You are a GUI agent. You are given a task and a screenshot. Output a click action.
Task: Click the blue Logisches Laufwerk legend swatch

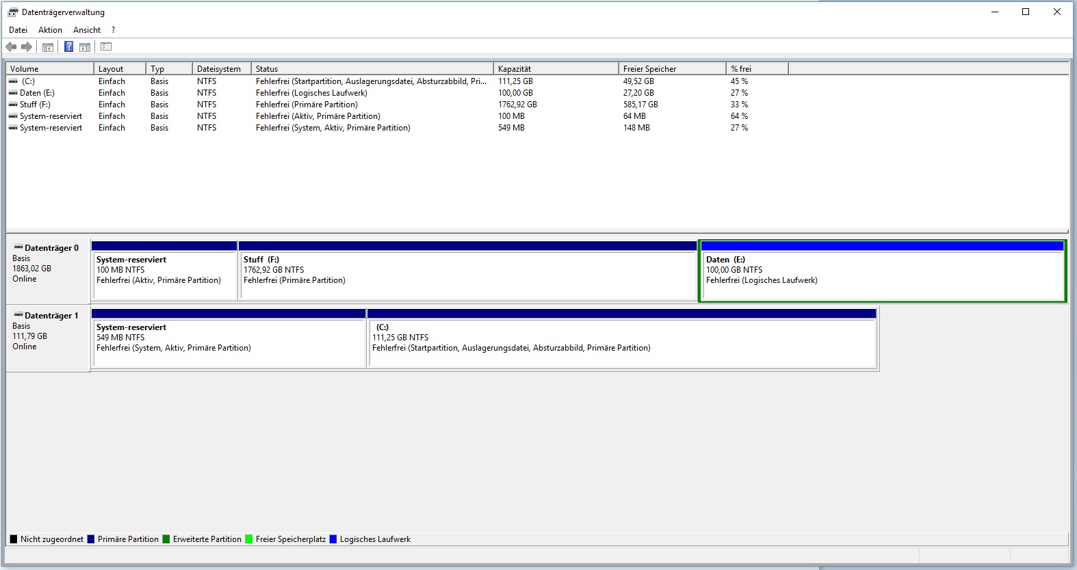[333, 539]
